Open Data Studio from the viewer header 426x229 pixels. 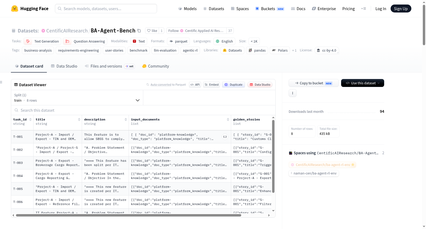click(260, 85)
